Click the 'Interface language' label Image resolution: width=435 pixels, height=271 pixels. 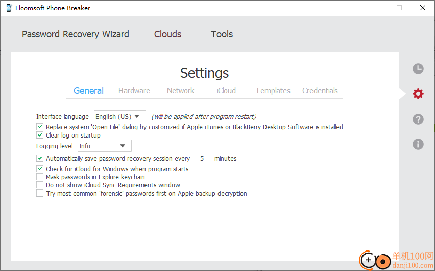62,117
